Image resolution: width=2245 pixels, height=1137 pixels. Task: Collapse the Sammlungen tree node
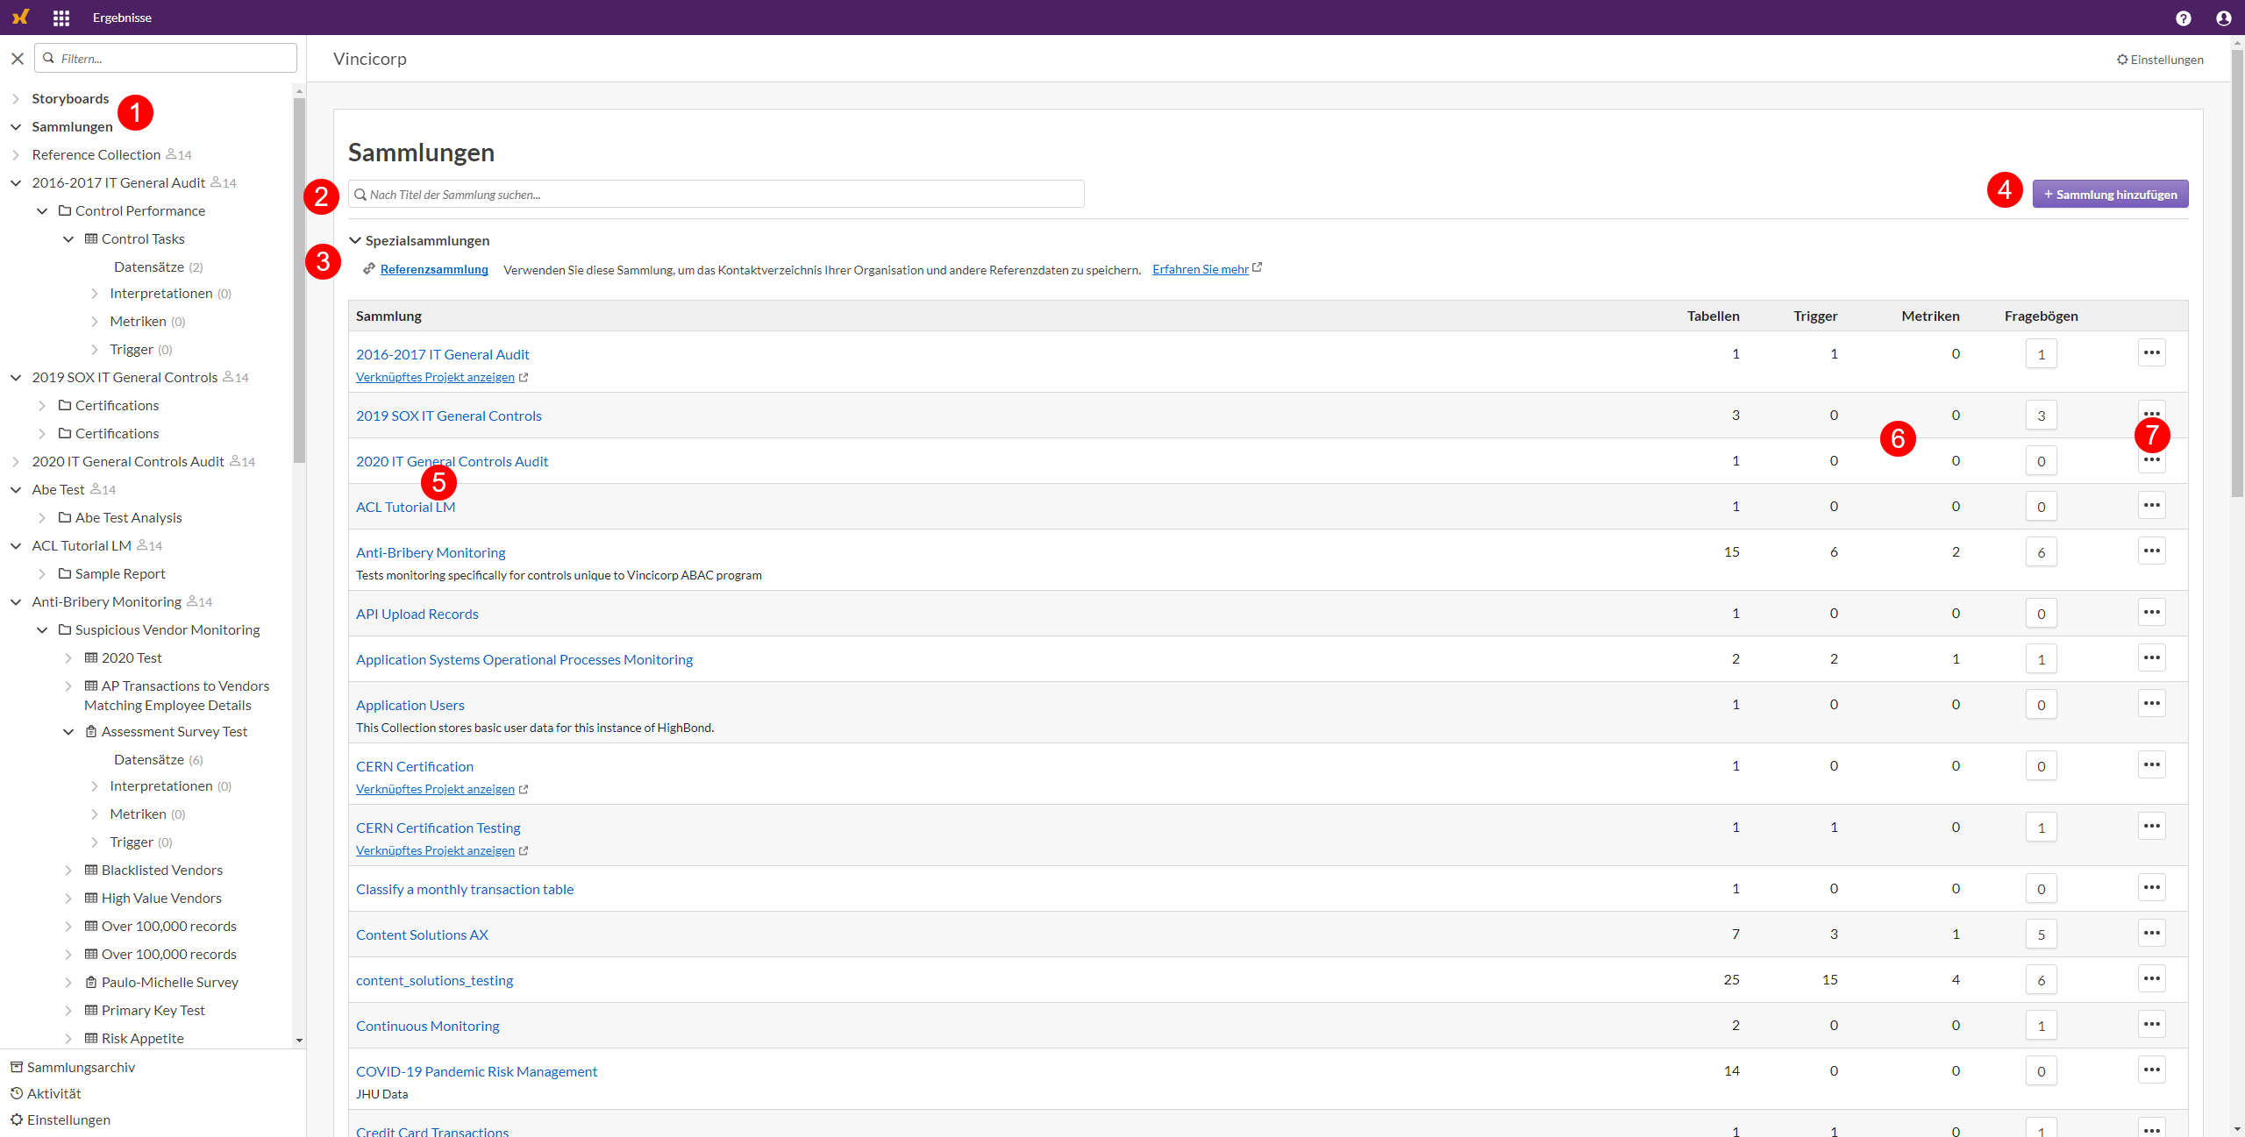click(16, 126)
